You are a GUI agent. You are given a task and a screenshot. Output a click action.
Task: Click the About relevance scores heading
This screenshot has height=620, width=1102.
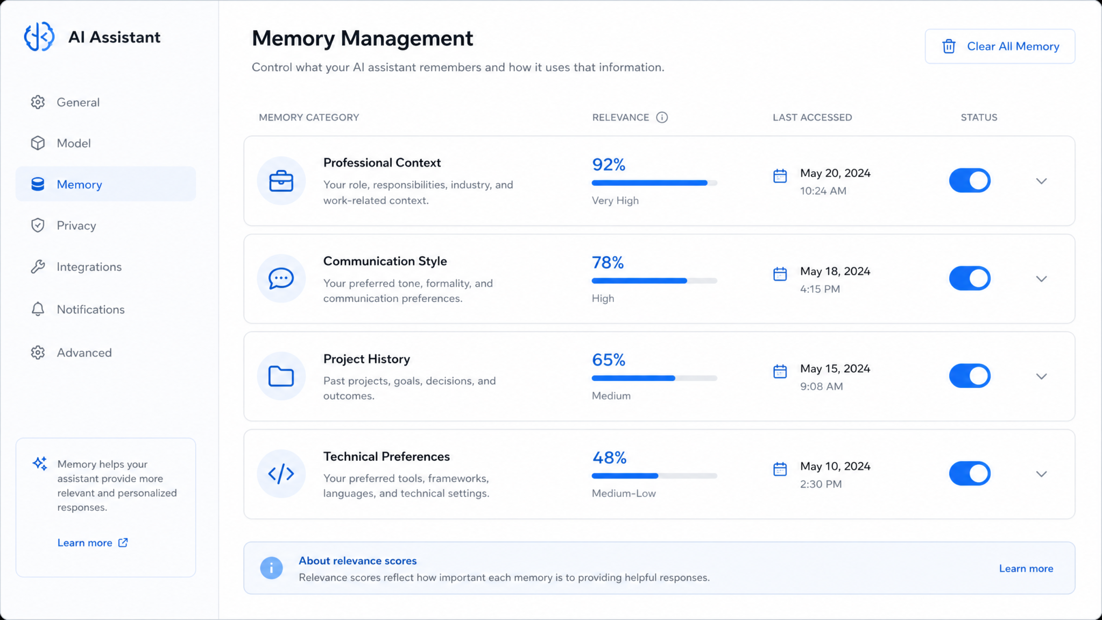coord(358,560)
